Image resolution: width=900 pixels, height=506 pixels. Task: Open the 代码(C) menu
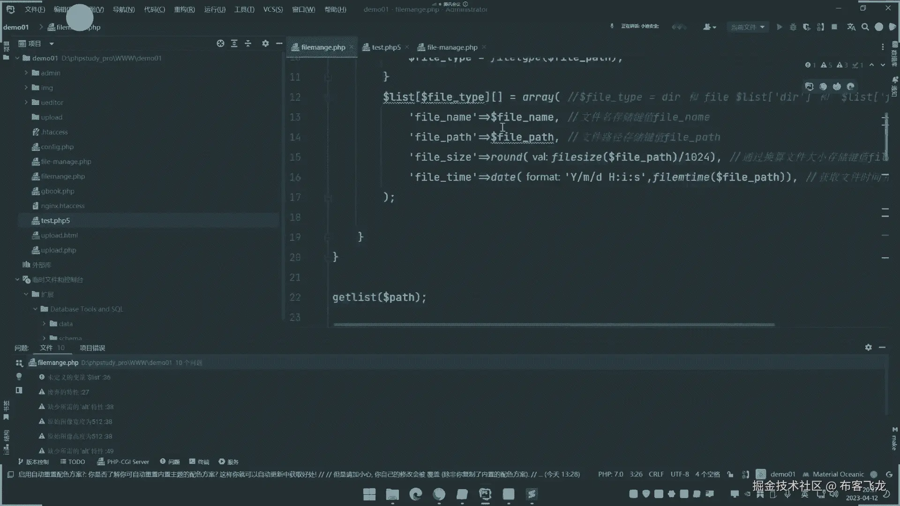coord(154,9)
